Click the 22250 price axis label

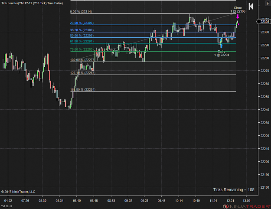click(265, 97)
